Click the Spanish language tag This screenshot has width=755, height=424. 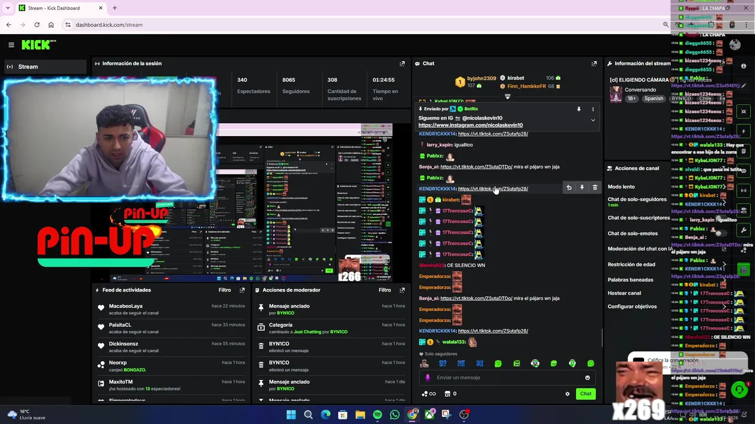click(x=654, y=98)
